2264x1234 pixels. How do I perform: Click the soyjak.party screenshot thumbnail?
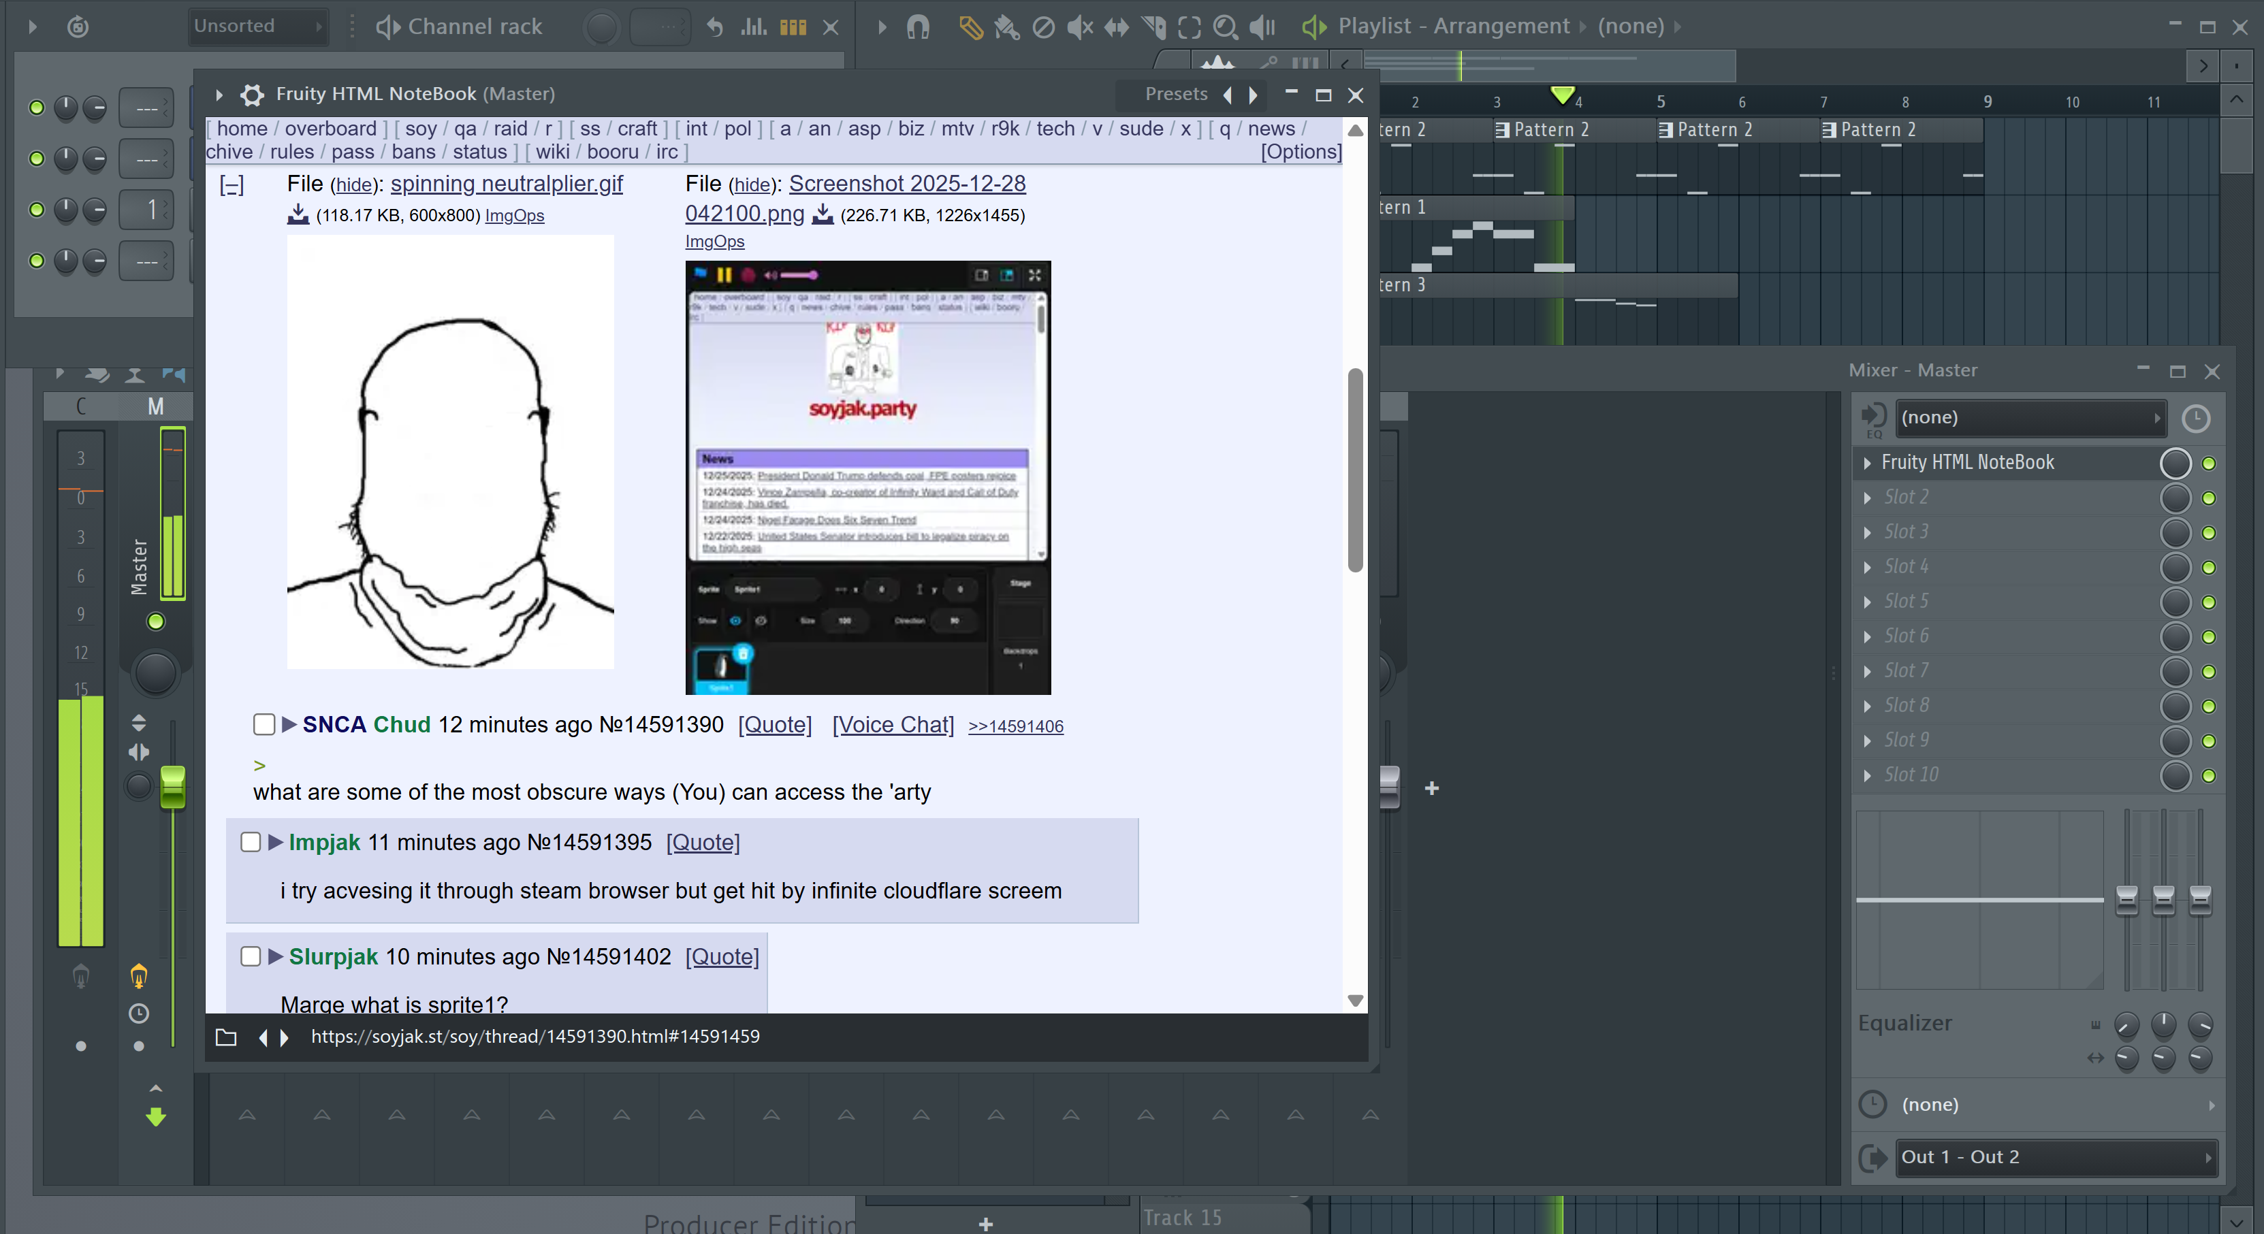(x=867, y=477)
